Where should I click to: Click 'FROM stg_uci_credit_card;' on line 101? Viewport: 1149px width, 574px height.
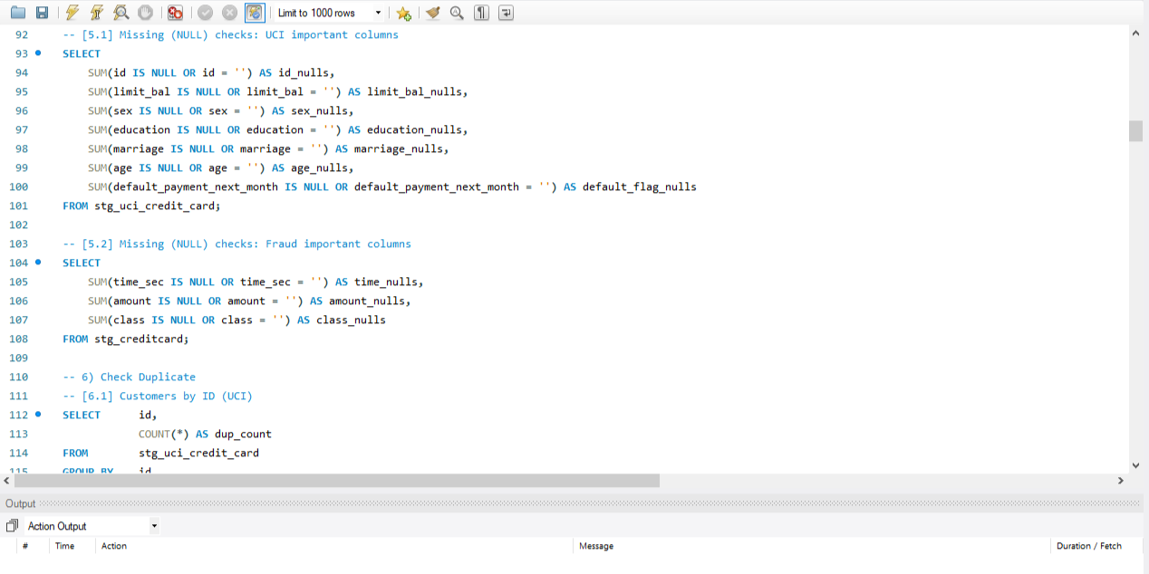[x=141, y=206]
